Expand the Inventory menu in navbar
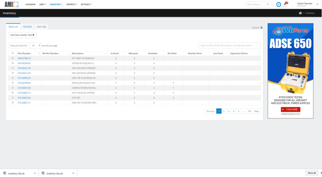This screenshot has width=322, height=177. coord(56,4)
